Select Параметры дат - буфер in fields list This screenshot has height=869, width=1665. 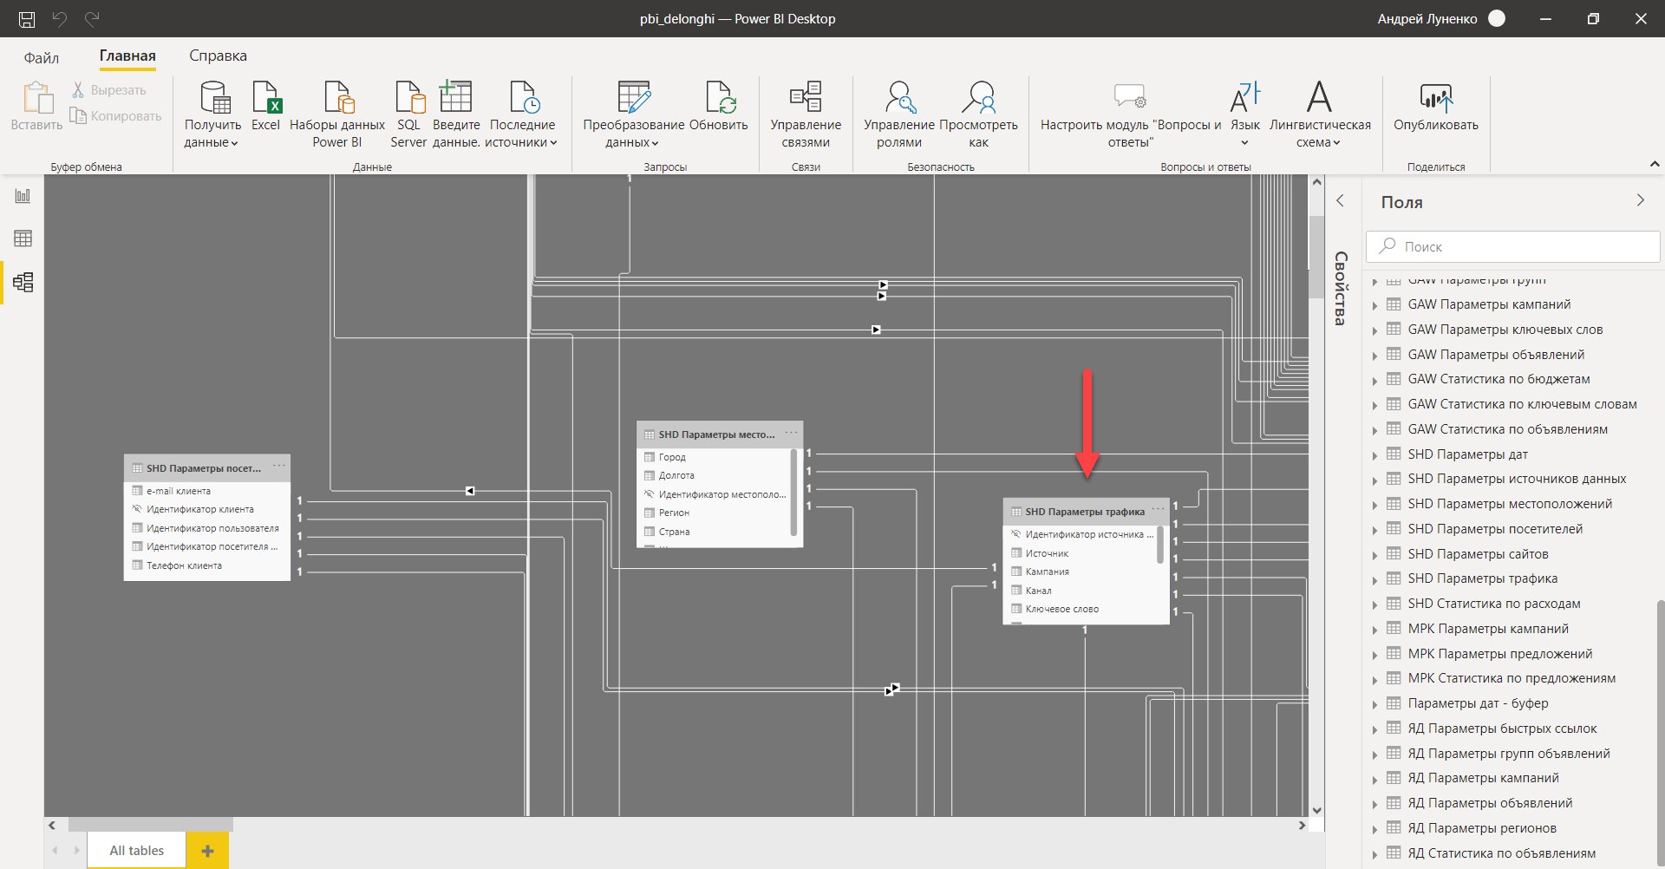[1478, 703]
